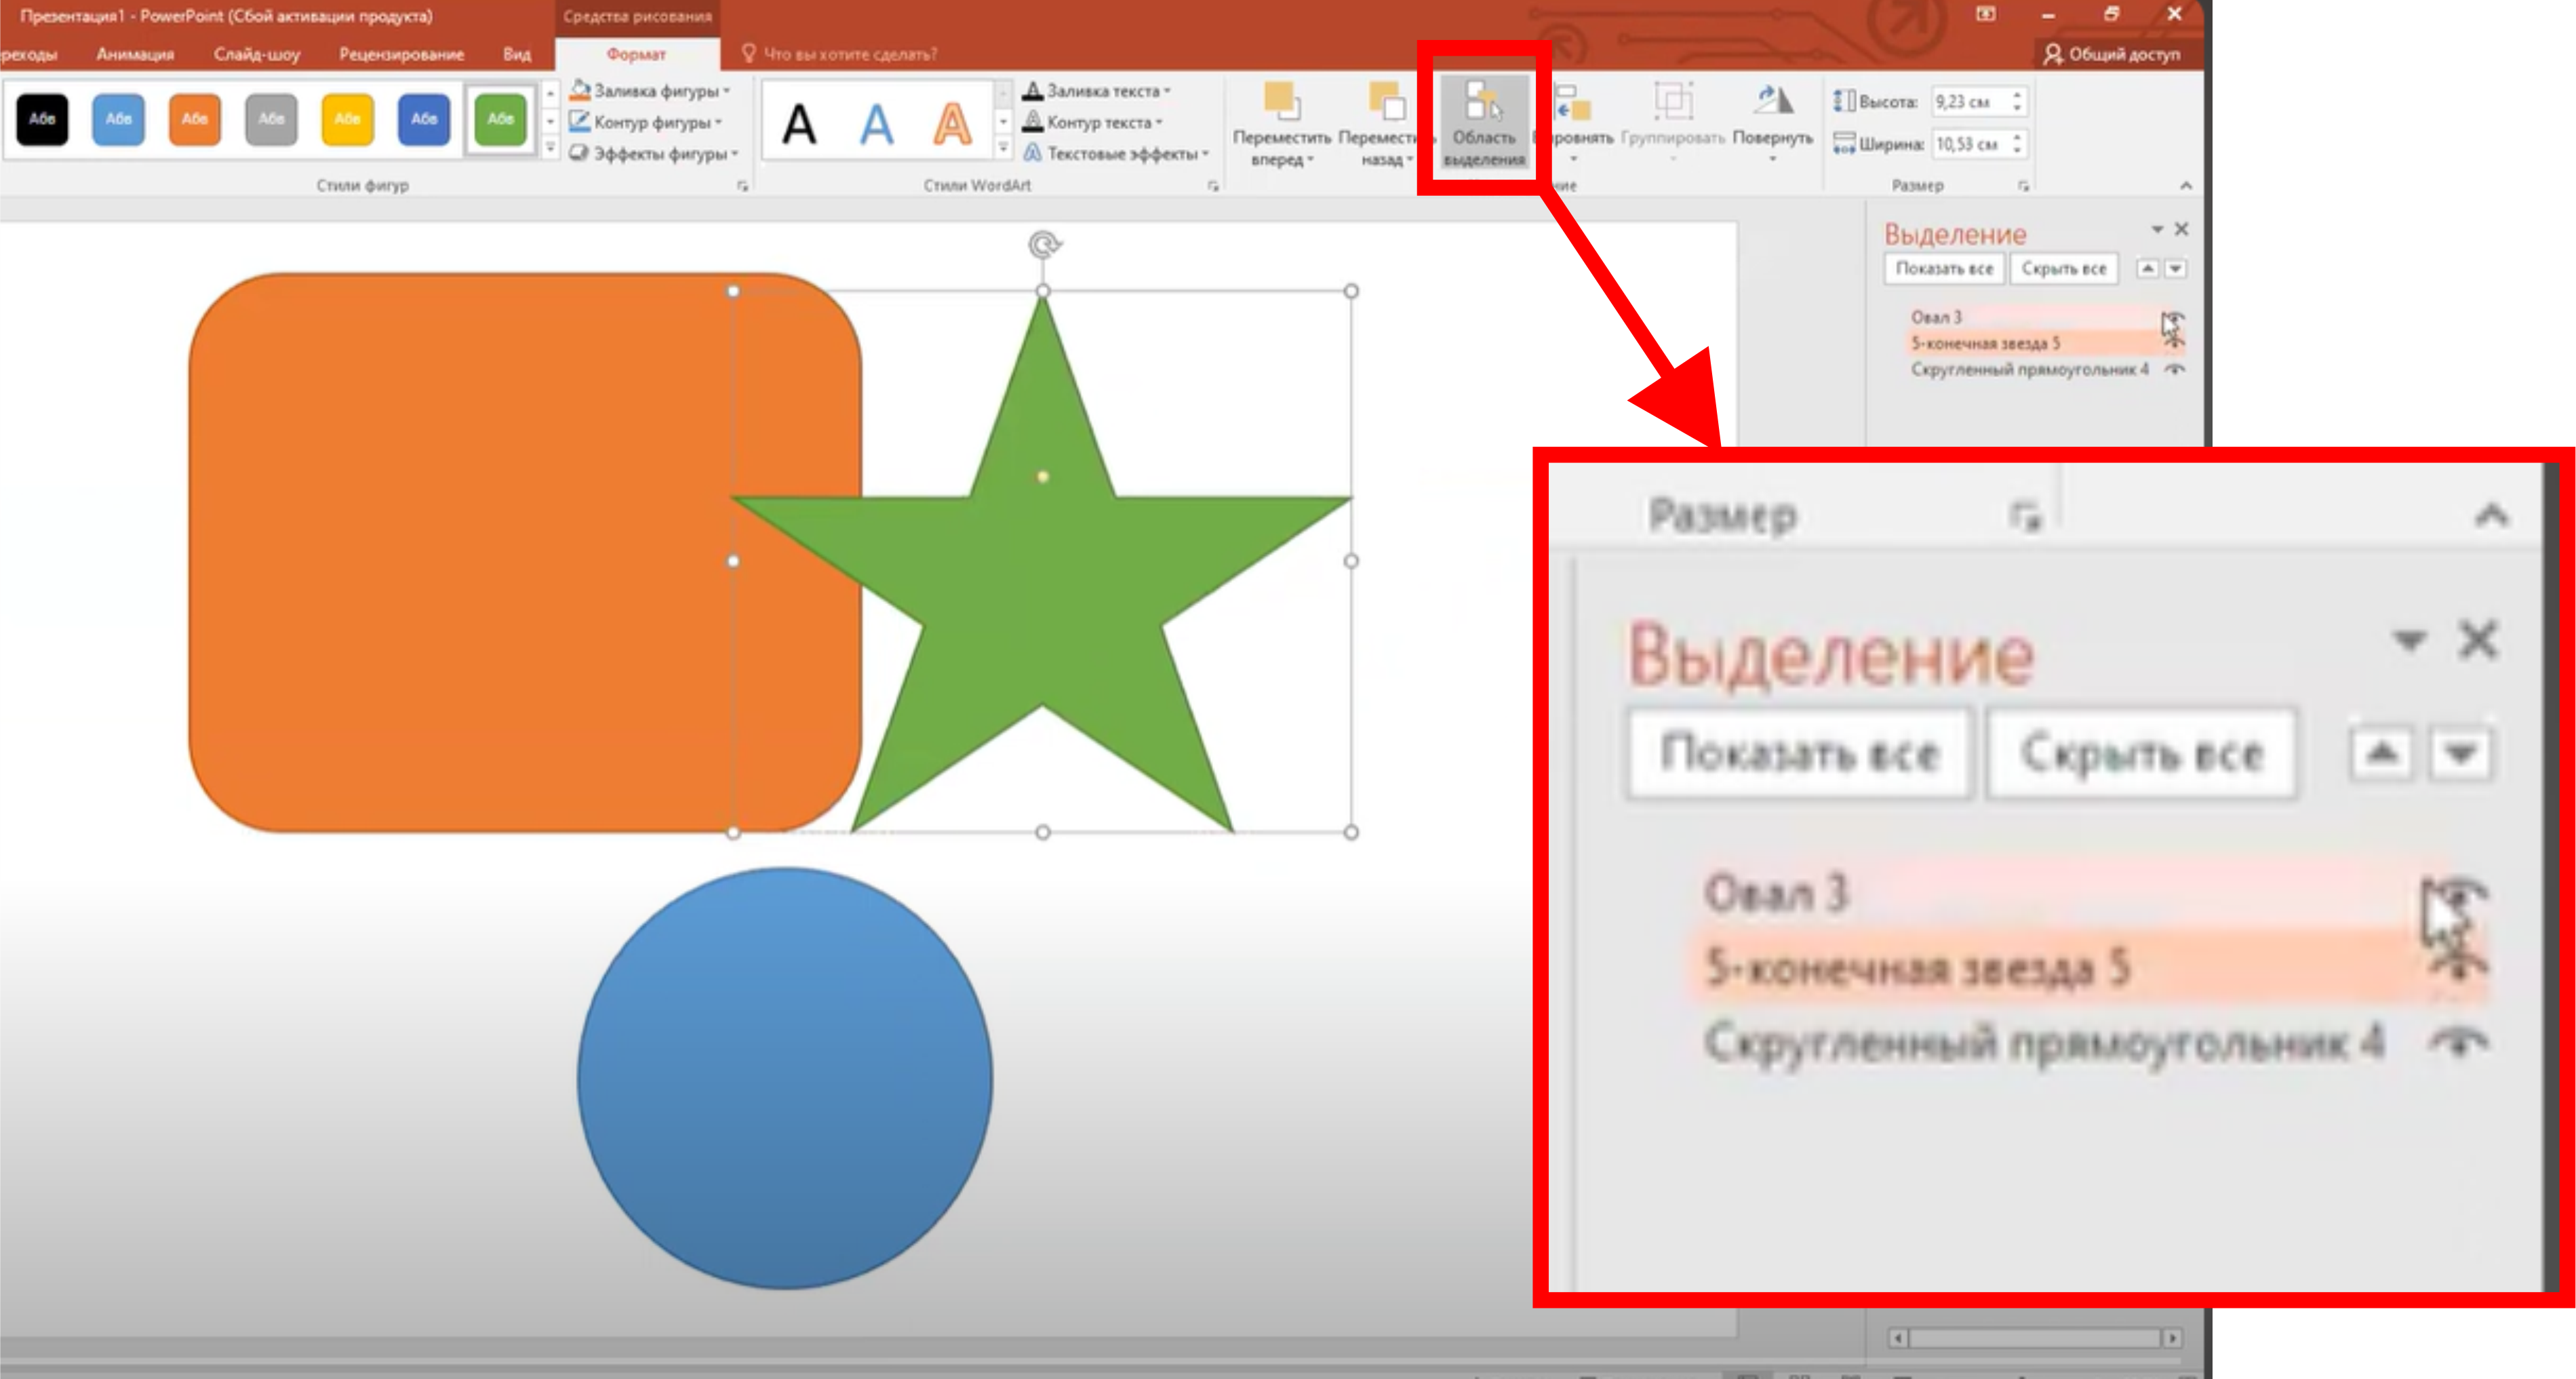Click Средства рисования contextual tab header
The image size is (2576, 1379).
[x=637, y=16]
